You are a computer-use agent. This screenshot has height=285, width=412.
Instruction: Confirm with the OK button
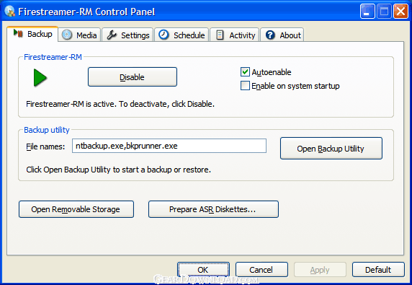click(x=203, y=269)
